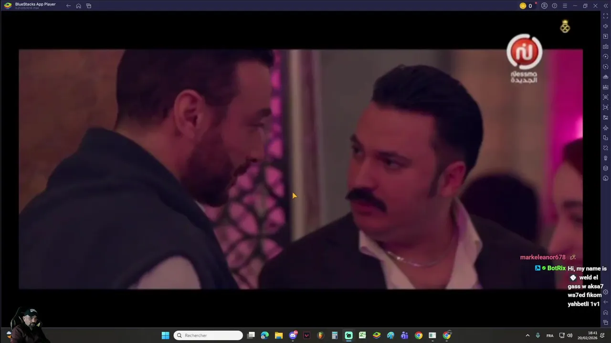Collapse the BlueStacks side toolbar with double chevron
Screen dimensions: 611x343
605,6
